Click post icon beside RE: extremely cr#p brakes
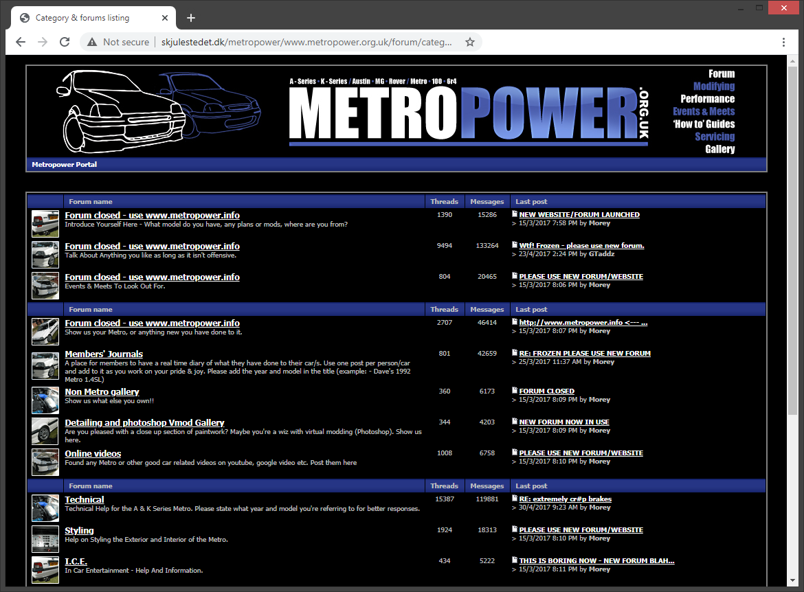 tap(514, 498)
